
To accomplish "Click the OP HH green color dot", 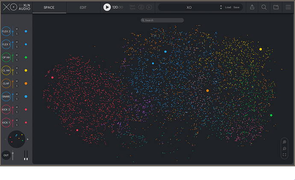I will click(x=26, y=57).
